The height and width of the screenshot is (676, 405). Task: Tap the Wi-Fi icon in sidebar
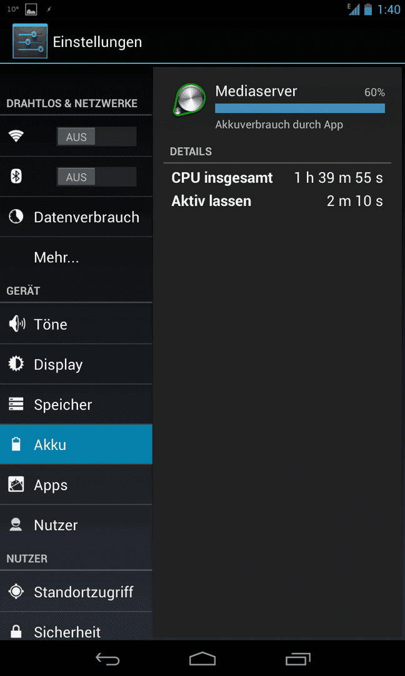16,136
